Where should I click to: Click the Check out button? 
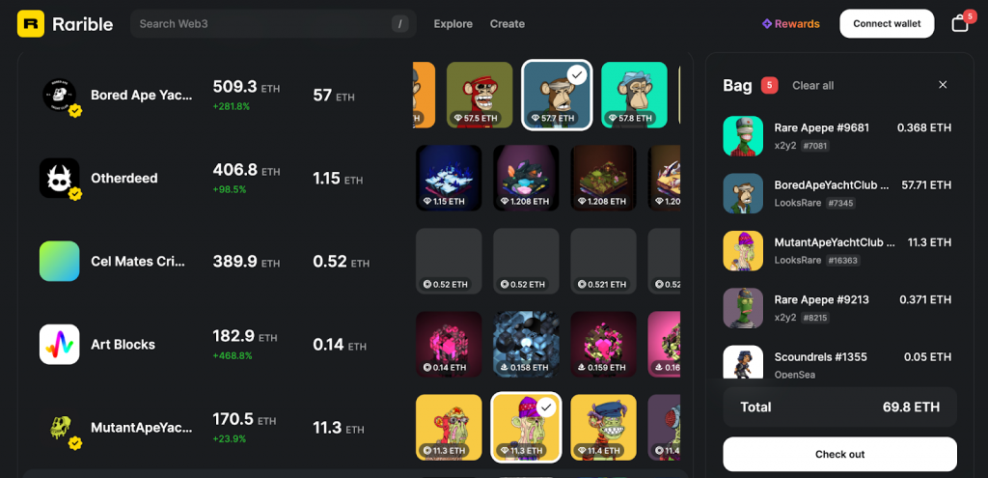840,454
